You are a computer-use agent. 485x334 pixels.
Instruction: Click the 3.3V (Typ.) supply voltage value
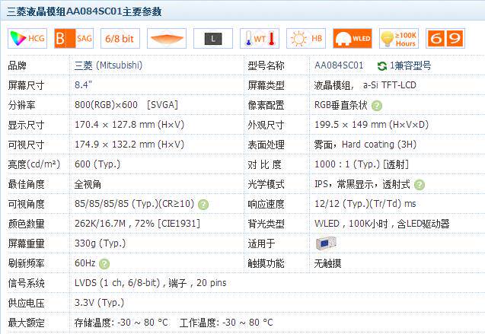[99, 303]
